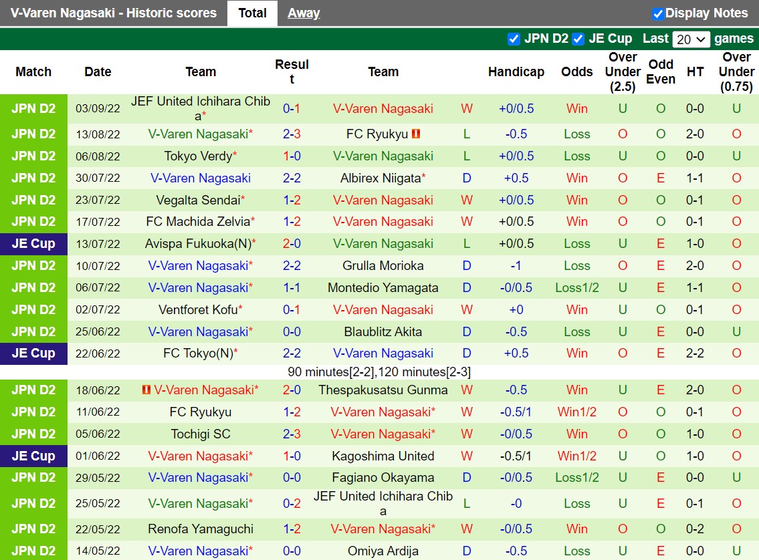Switch to the Away tab
Viewport: 759px width, 560px height.
tap(304, 13)
